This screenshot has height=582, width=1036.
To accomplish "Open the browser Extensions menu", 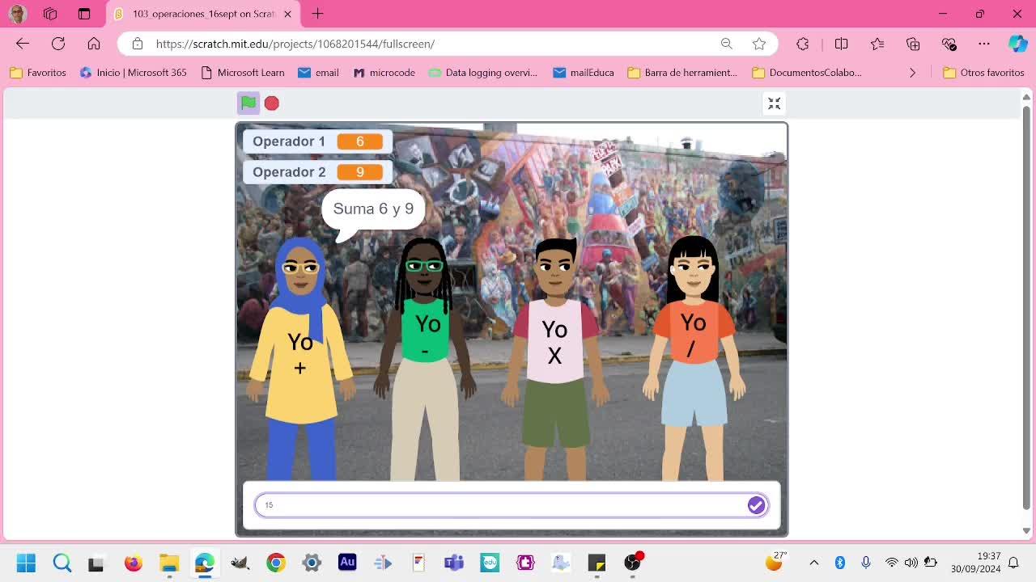I will pyautogui.click(x=803, y=44).
